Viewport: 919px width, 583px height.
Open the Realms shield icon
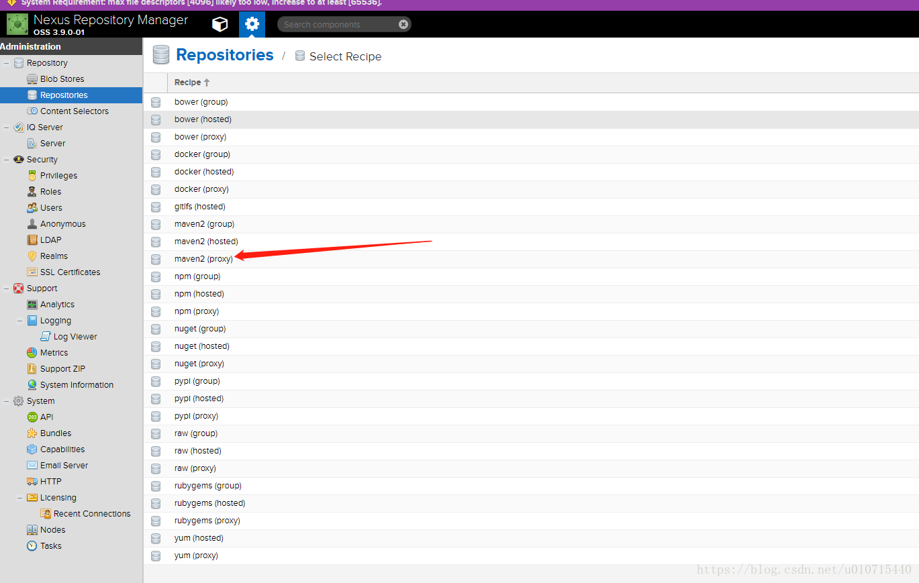point(32,256)
